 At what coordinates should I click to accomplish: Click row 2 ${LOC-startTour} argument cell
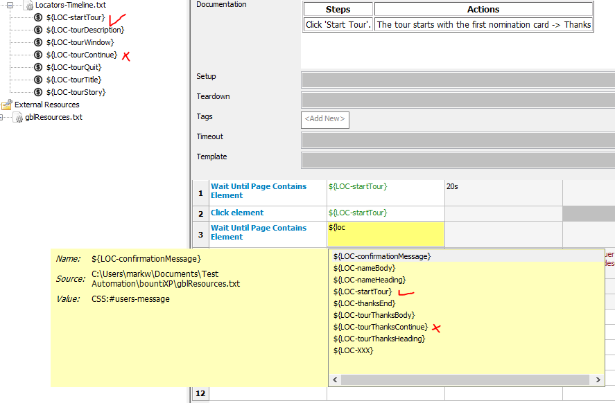point(386,213)
